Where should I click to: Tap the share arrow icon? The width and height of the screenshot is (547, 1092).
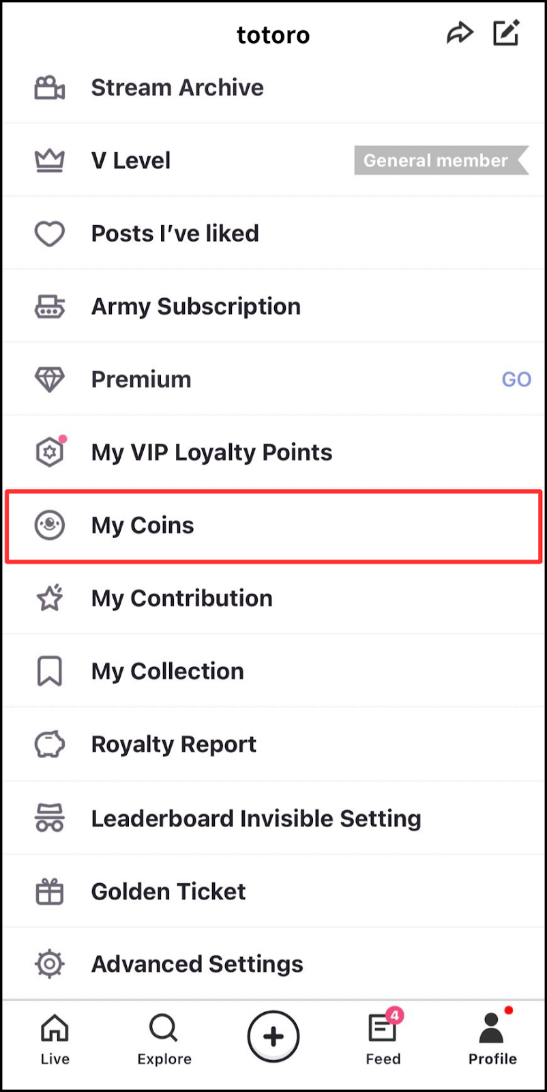(x=460, y=33)
